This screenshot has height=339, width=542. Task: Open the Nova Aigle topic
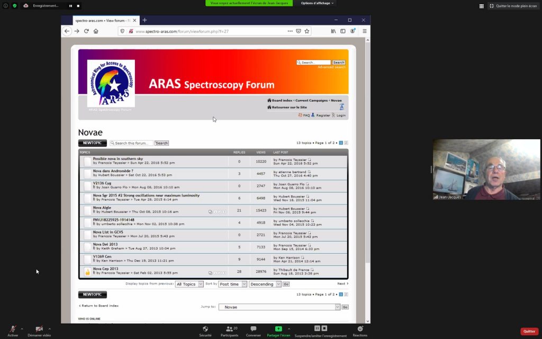[x=102, y=208]
